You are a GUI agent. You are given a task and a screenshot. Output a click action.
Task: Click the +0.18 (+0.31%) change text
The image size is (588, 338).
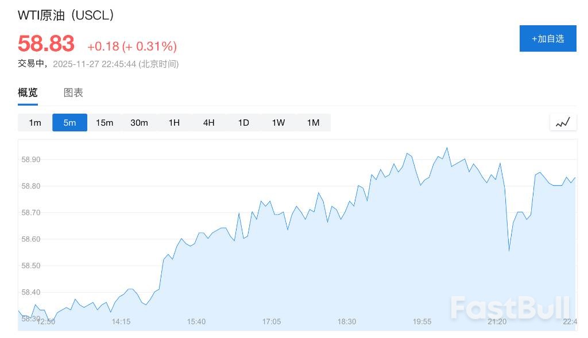click(132, 46)
